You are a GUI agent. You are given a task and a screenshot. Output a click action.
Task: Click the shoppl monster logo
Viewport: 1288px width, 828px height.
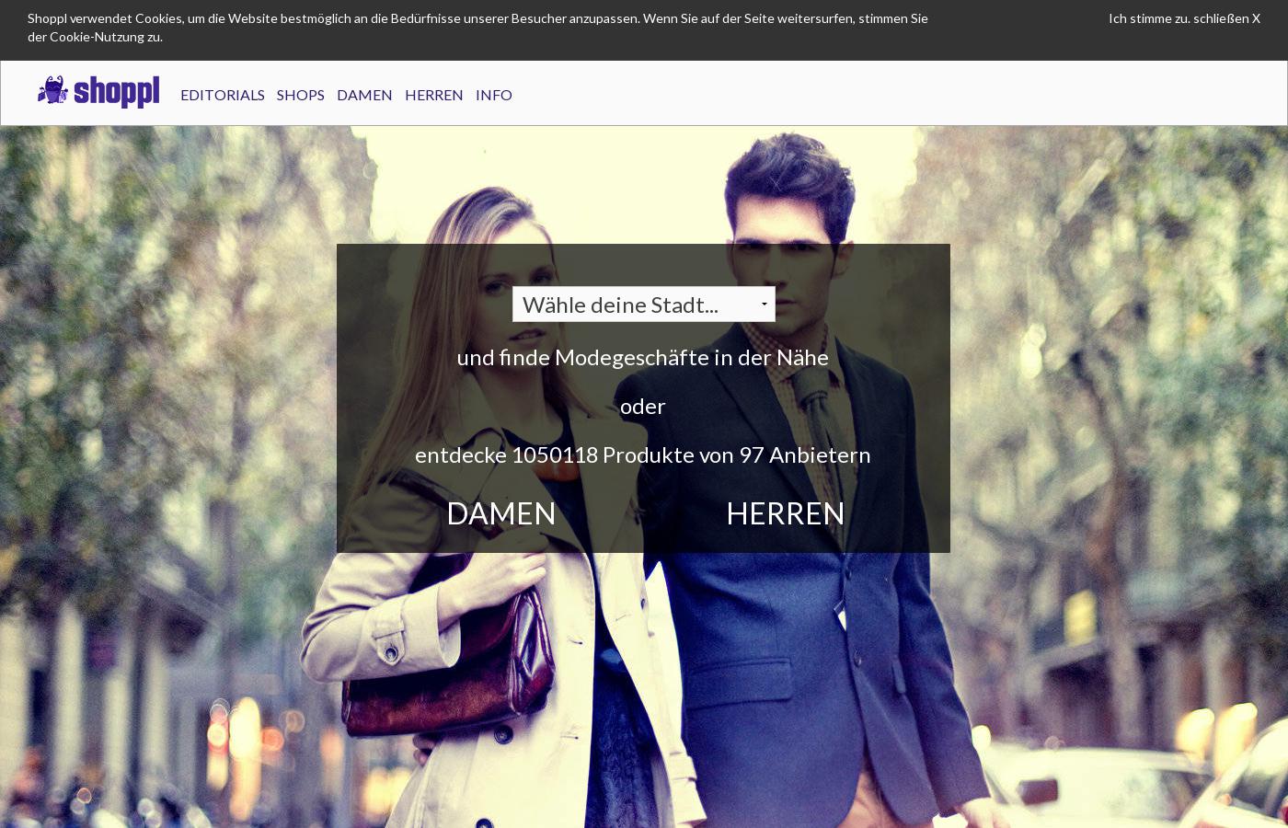98,92
